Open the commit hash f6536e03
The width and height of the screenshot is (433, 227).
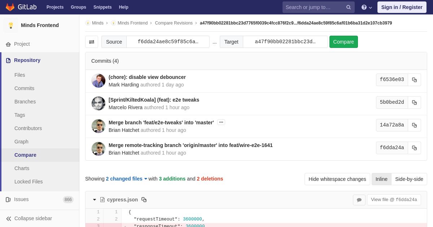[x=392, y=80]
